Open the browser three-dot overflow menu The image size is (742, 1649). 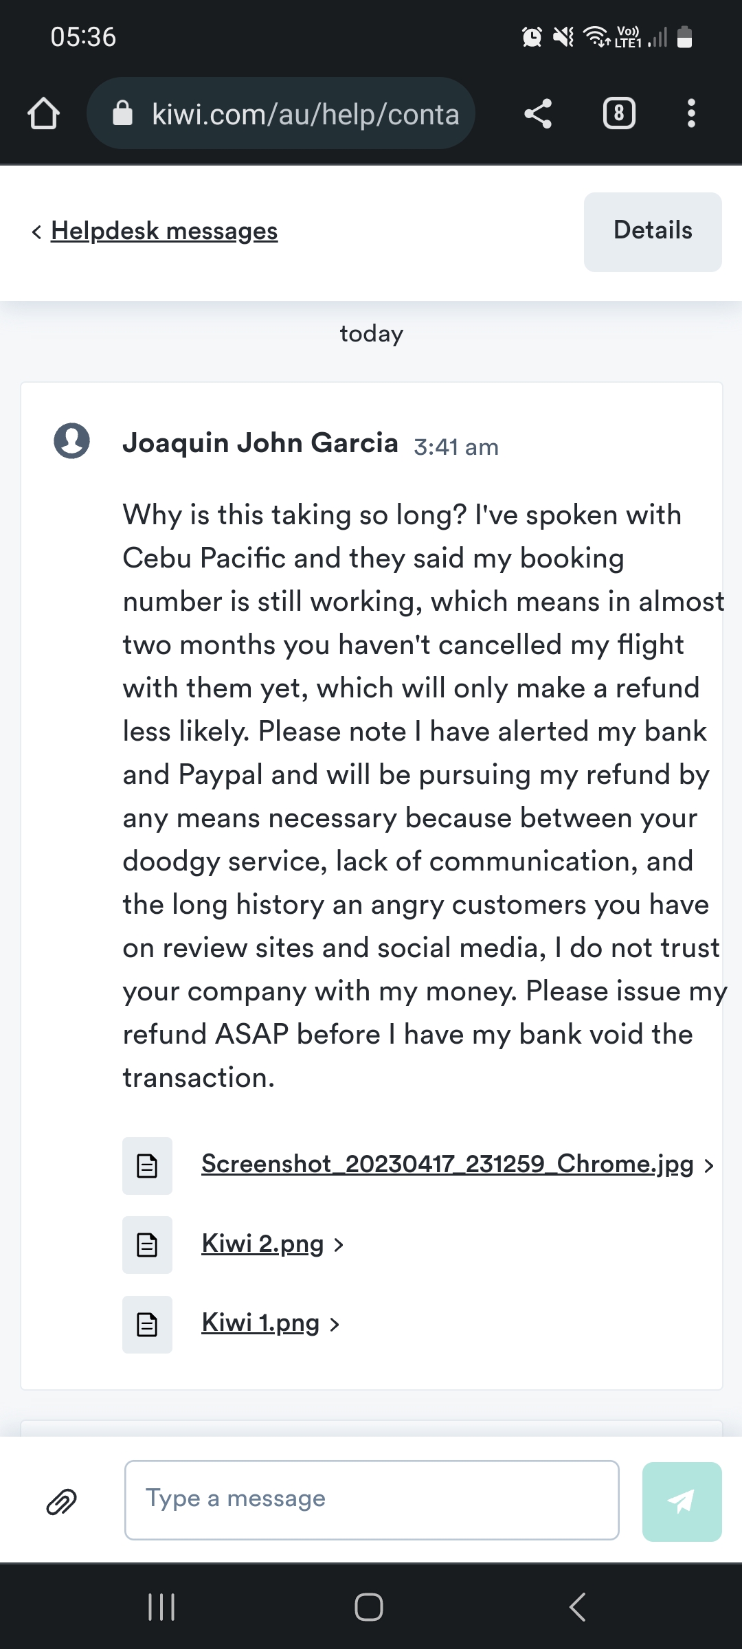pos(691,113)
